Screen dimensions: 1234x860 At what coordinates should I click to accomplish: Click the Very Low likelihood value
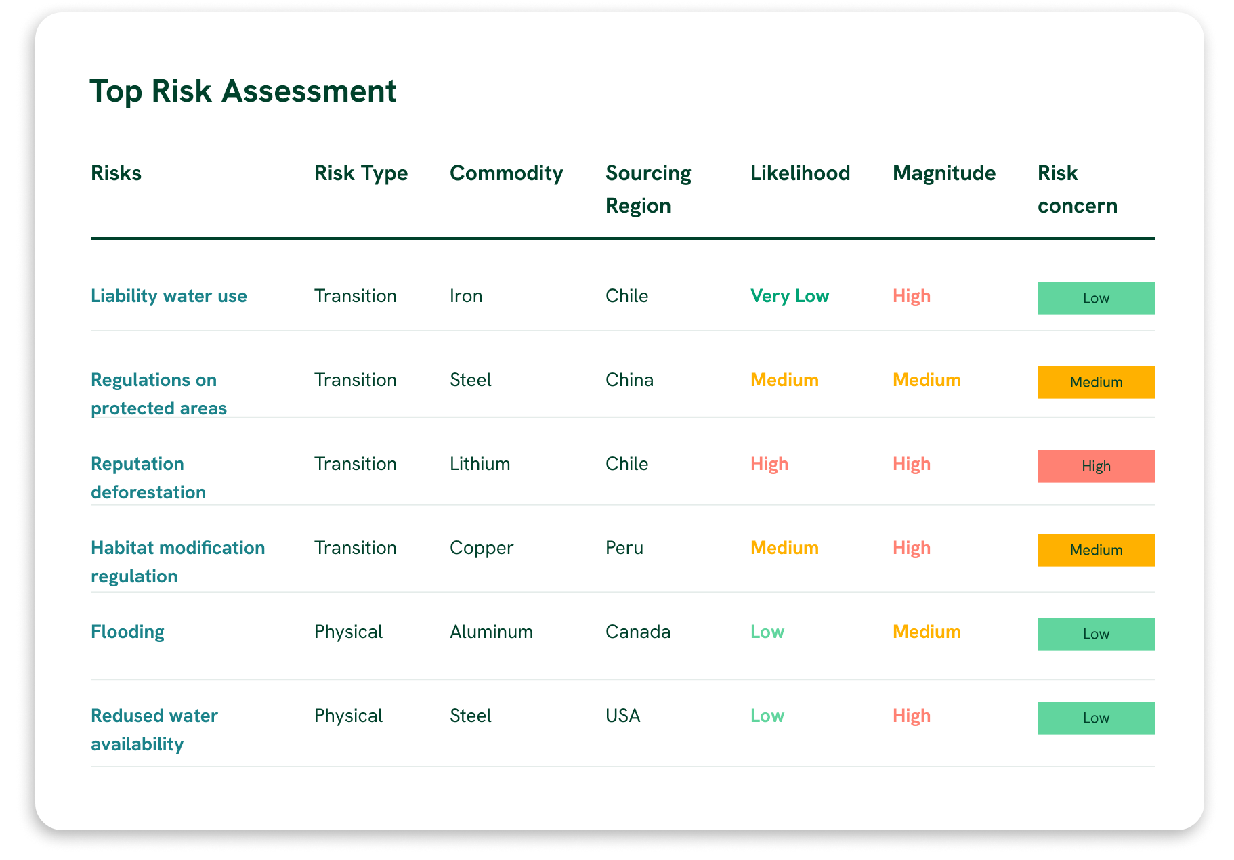pos(789,296)
